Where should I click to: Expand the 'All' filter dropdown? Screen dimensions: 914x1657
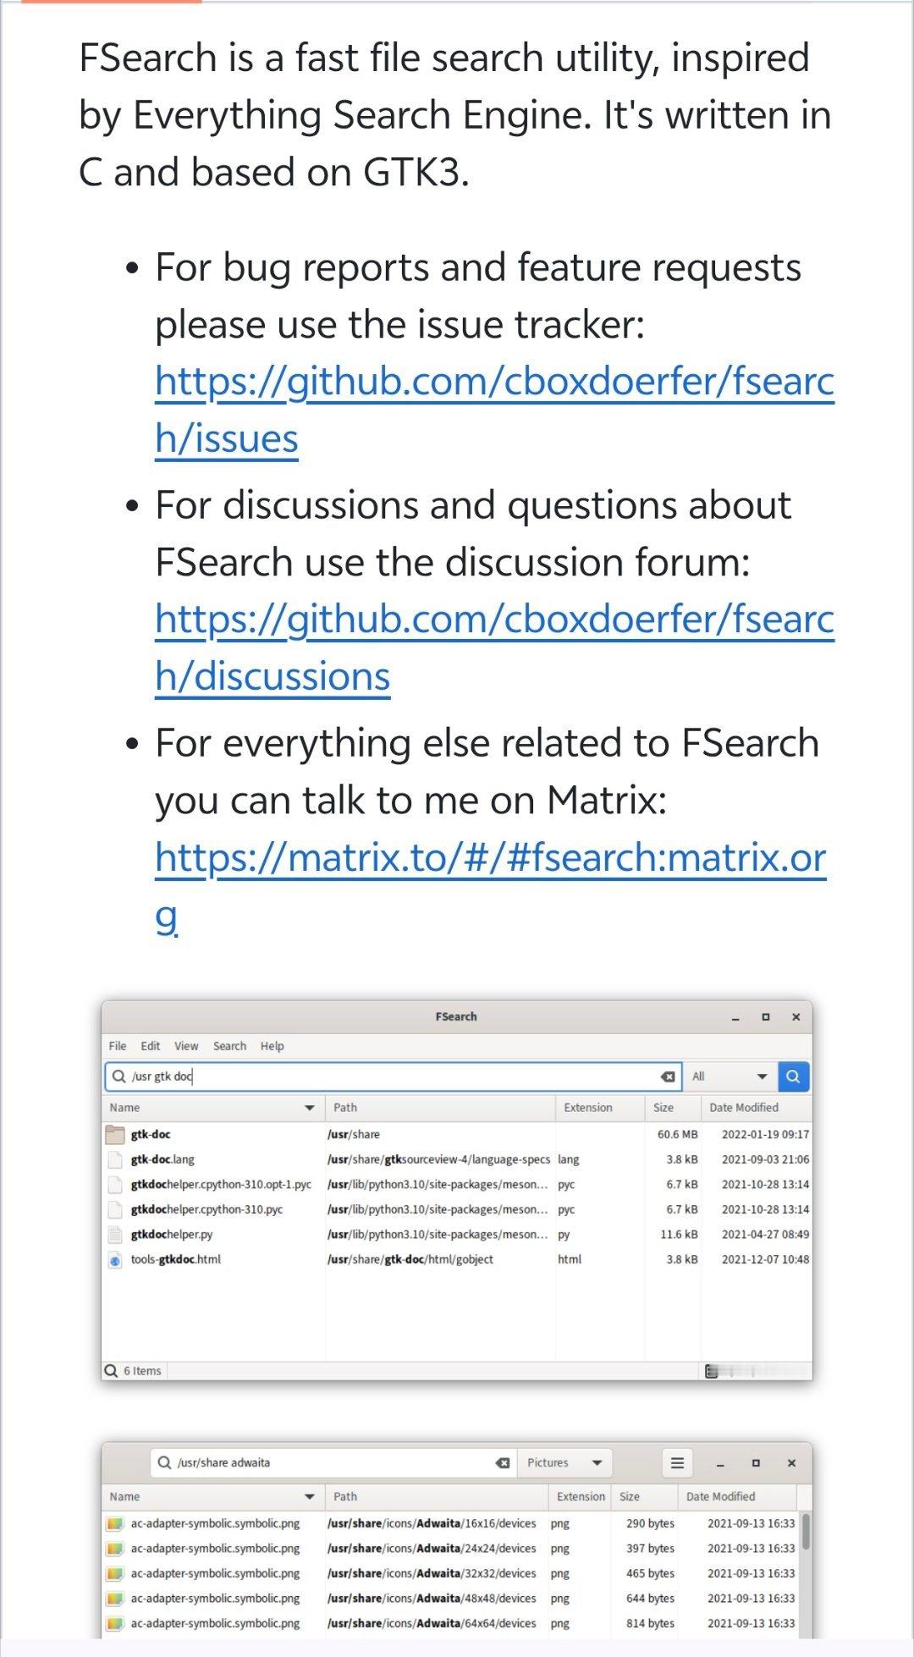[729, 1076]
